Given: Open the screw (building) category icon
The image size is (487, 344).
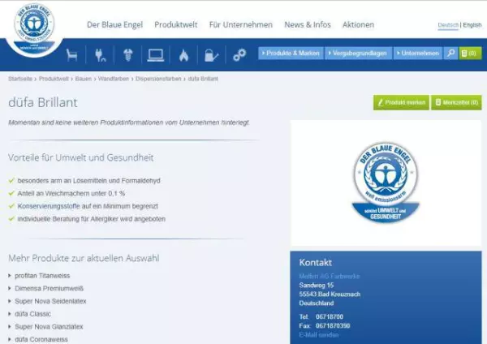Looking at the screenshot, I should click(128, 55).
